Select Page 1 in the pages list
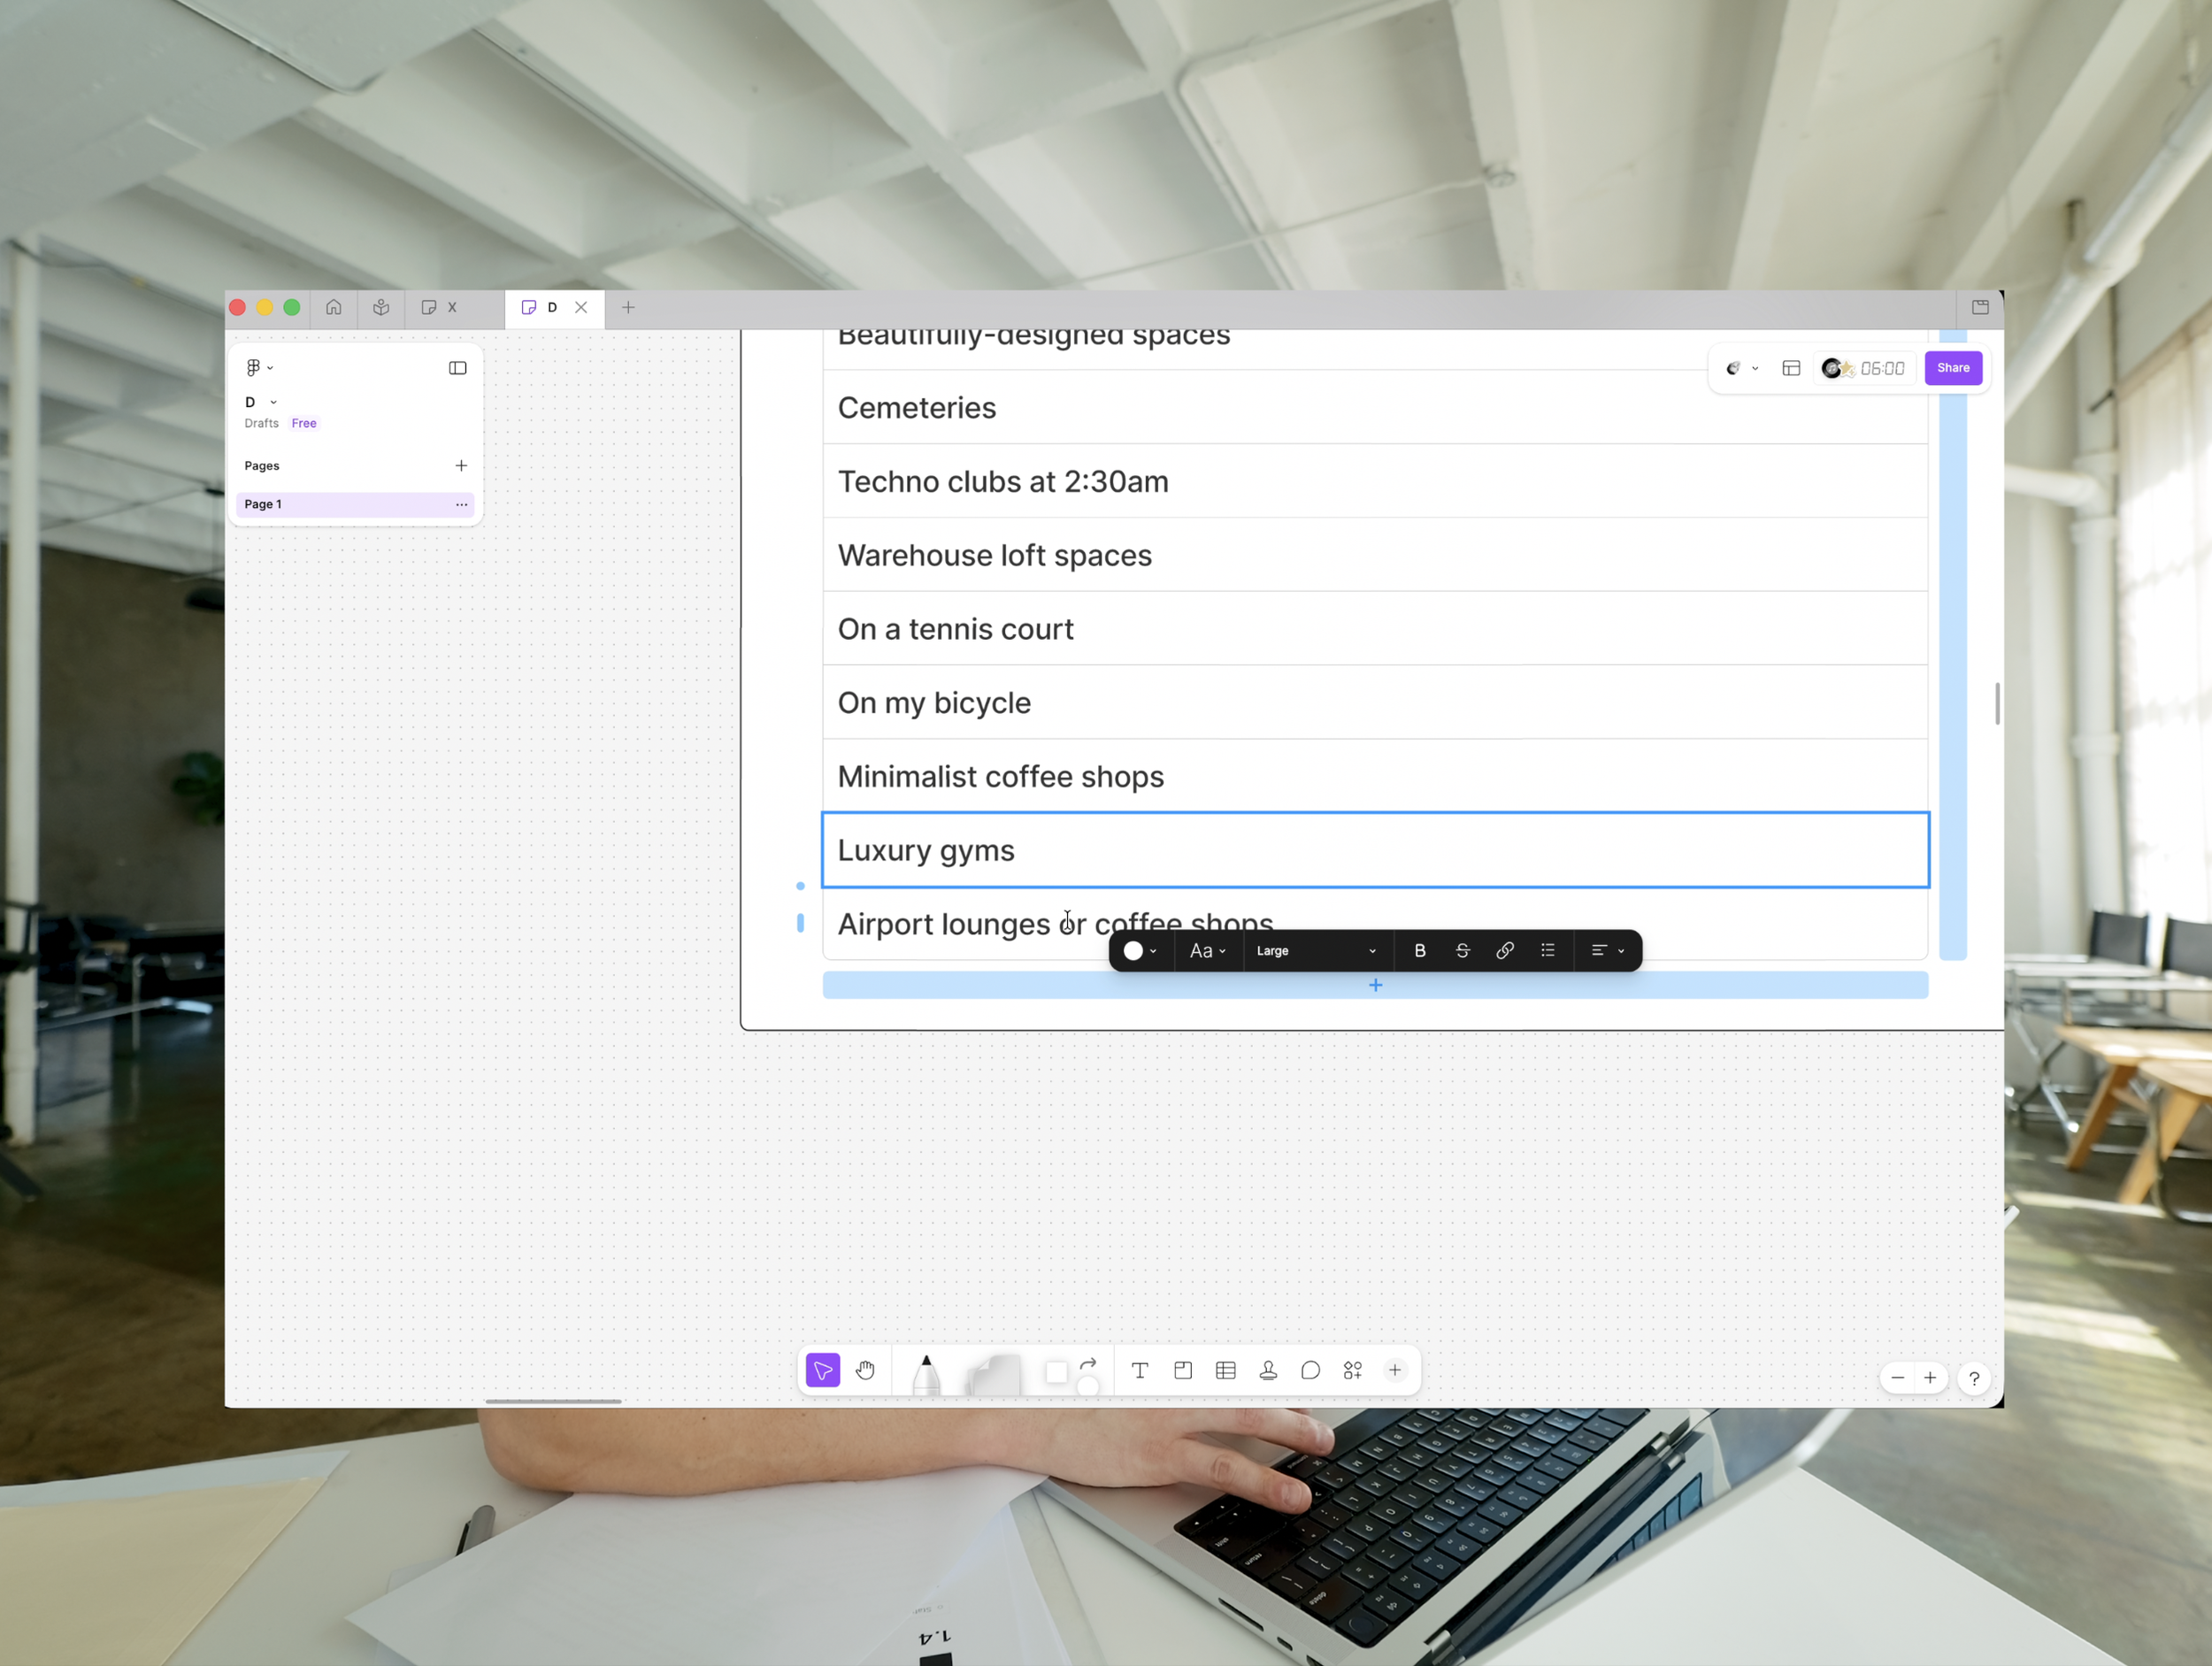Image resolution: width=2212 pixels, height=1666 pixels. (x=355, y=504)
